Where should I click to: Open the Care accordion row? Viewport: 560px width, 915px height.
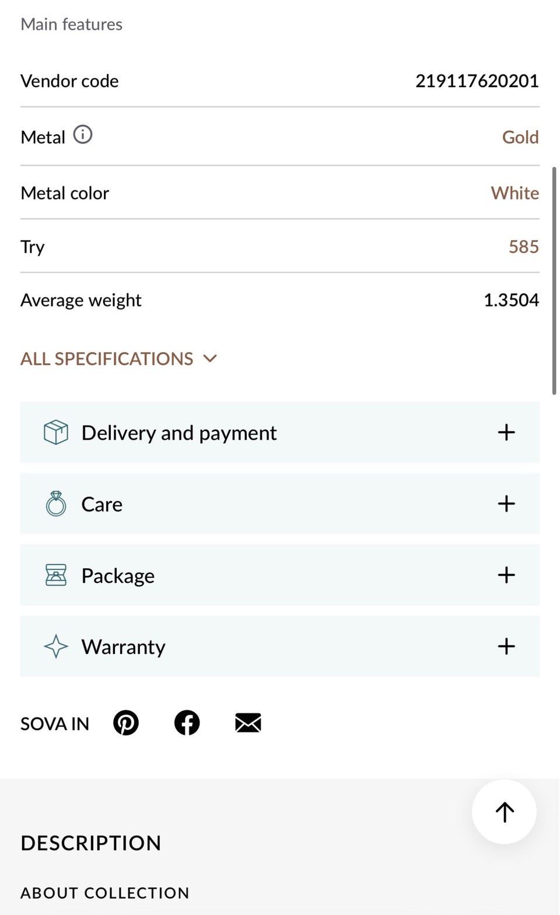[x=280, y=504]
